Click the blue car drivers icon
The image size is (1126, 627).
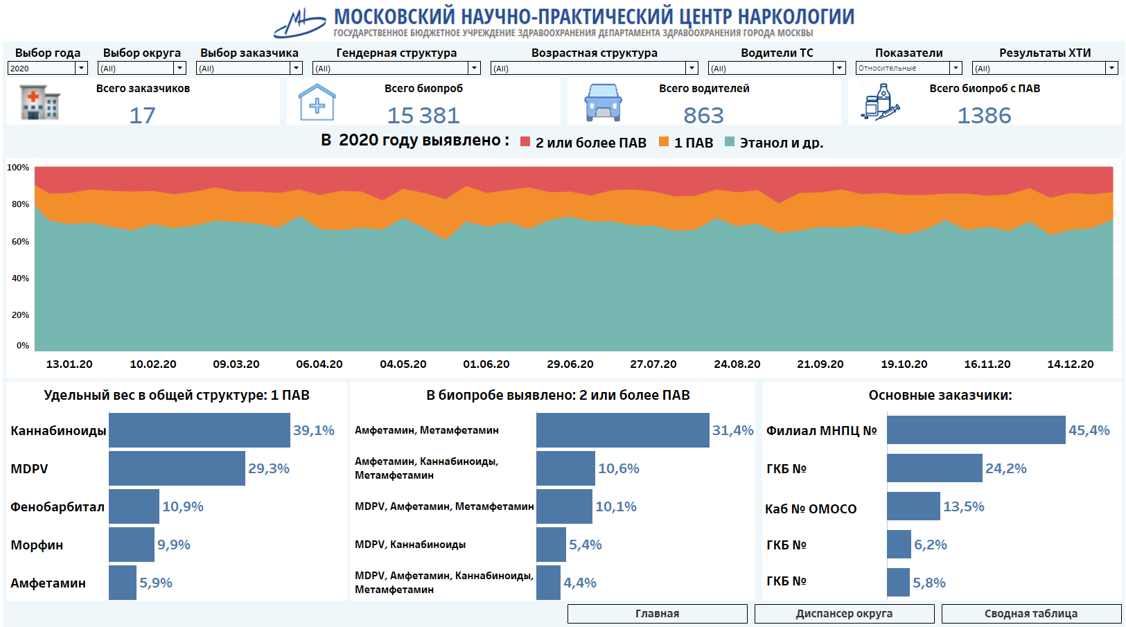[x=603, y=103]
